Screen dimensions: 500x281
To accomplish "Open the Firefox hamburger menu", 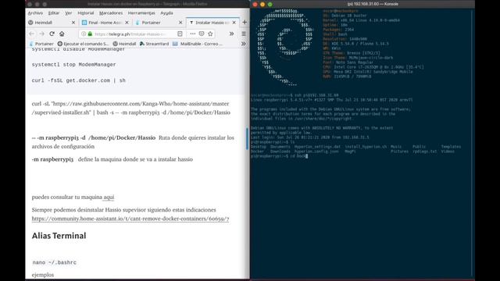I will click(244, 34).
